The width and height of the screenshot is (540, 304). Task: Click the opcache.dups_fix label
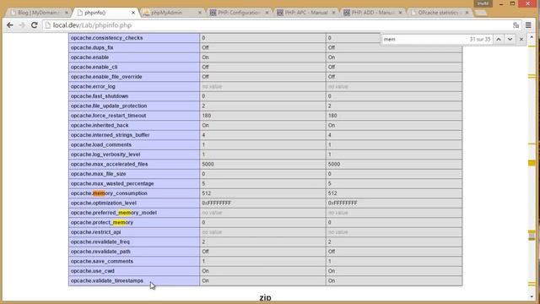[92, 47]
